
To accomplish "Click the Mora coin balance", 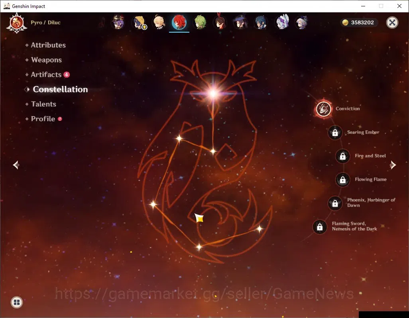I will [x=359, y=22].
